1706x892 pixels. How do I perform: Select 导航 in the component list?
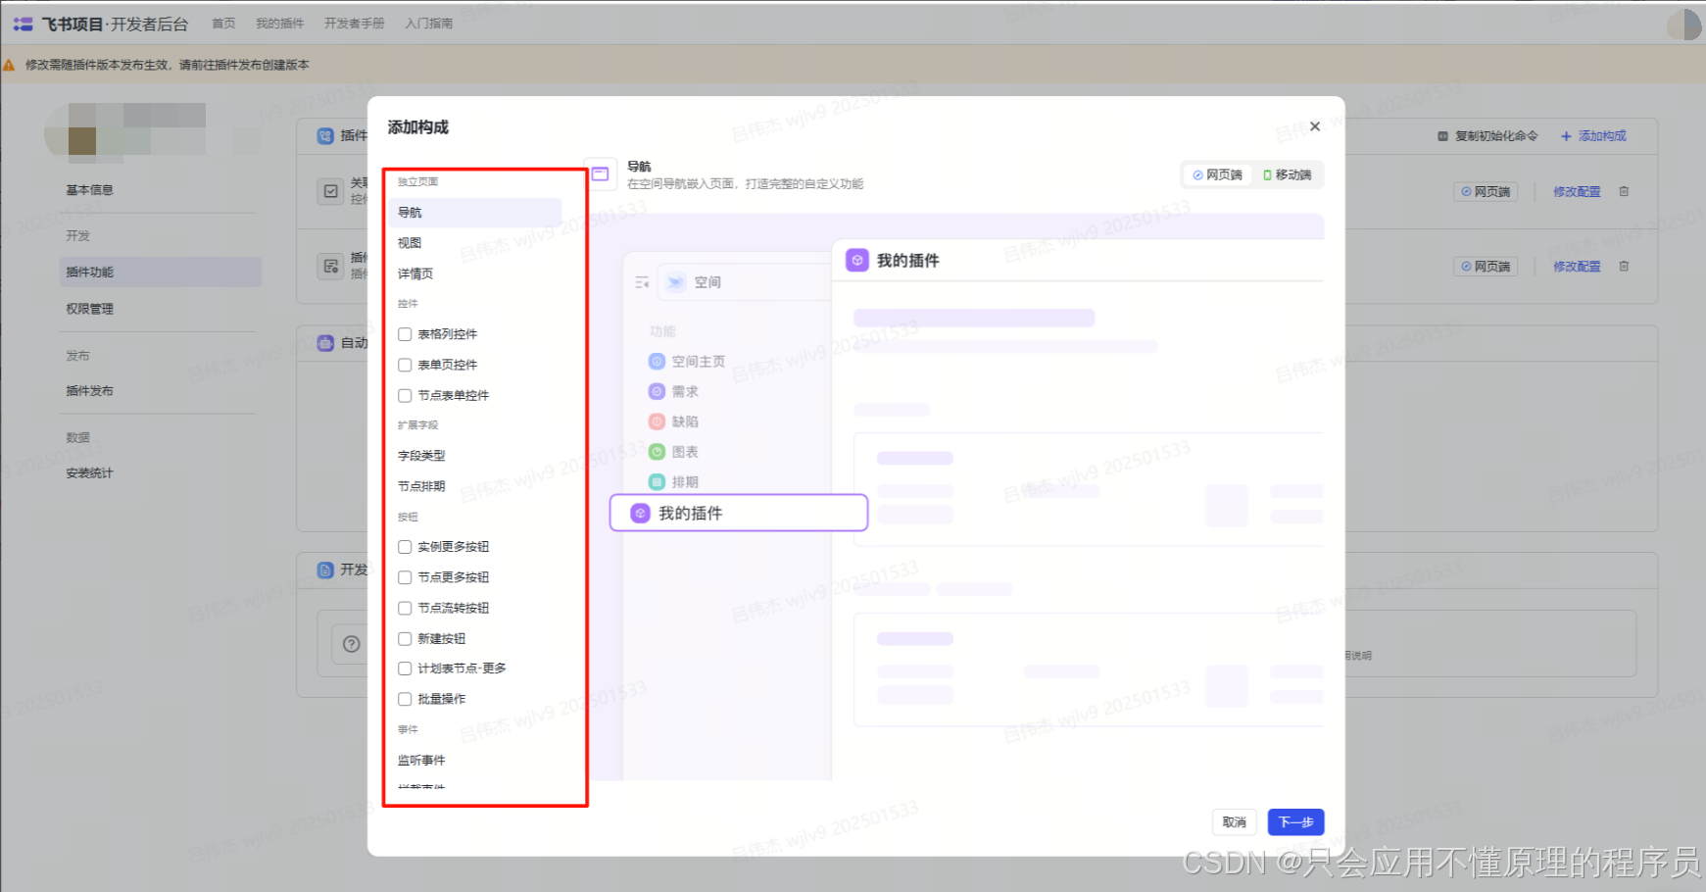pyautogui.click(x=475, y=213)
